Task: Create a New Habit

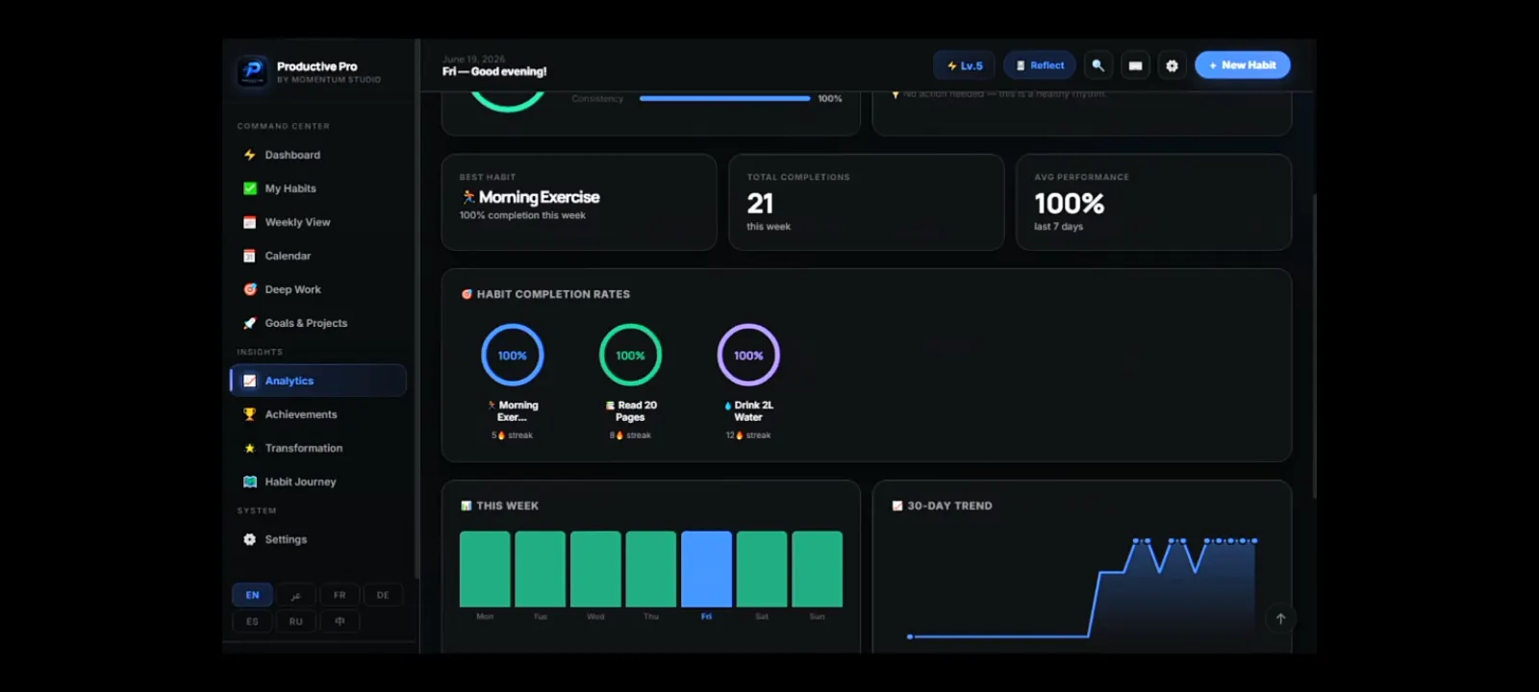Action: (1243, 65)
